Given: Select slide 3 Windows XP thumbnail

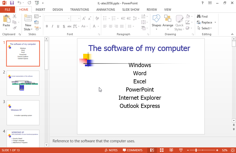Looking at the screenshot, I should click(23, 113).
